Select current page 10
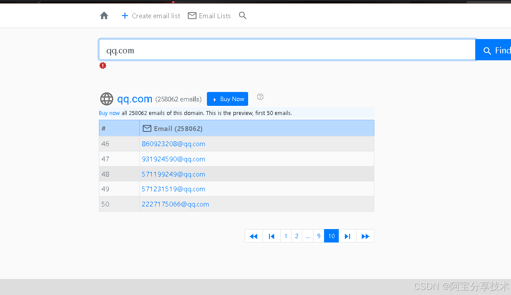 click(331, 236)
